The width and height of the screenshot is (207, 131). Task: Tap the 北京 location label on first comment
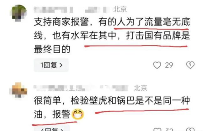point(120,9)
